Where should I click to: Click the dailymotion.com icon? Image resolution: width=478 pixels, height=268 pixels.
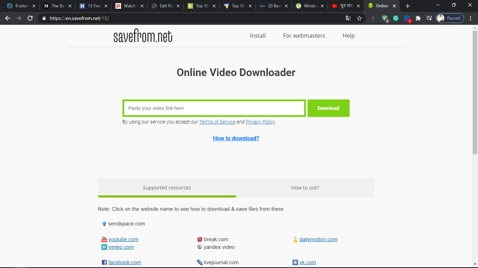[x=295, y=239]
